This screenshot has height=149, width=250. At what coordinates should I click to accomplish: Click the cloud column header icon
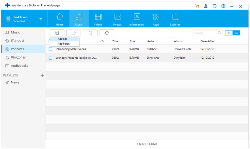(x=102, y=41)
